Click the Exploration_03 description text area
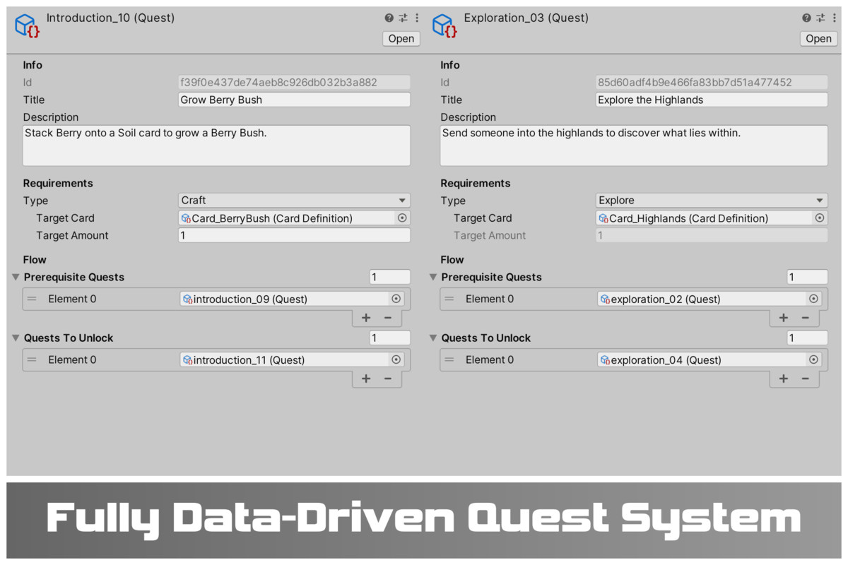Screen dimensions: 848x565 click(x=633, y=145)
